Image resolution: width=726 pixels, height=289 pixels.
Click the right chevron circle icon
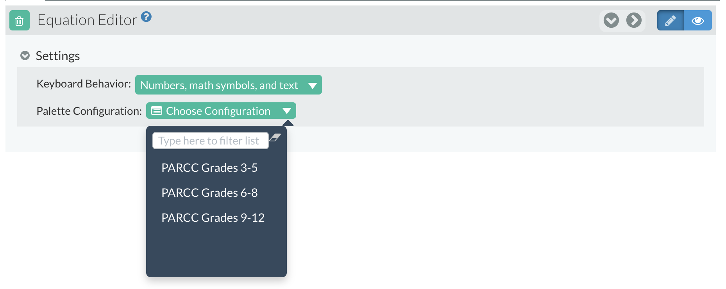634,20
